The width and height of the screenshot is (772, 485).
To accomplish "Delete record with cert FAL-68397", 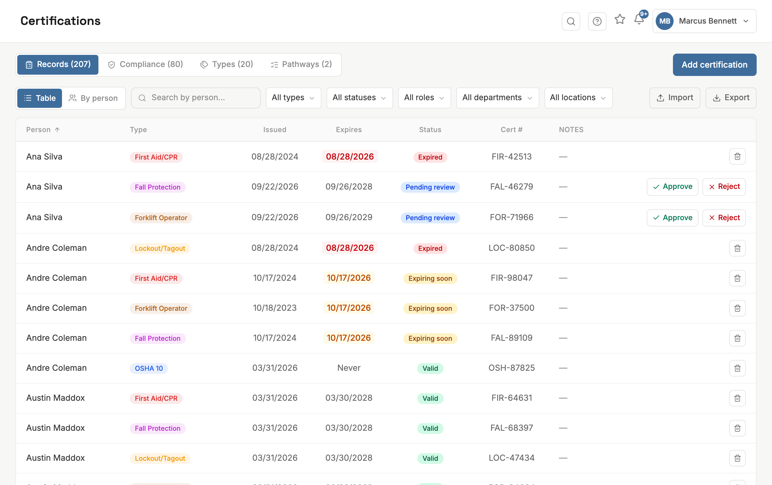I will (737, 428).
